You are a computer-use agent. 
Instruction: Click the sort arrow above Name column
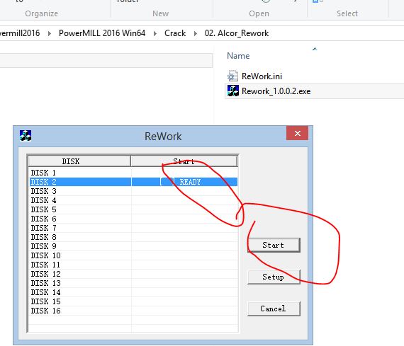pyautogui.click(x=315, y=49)
